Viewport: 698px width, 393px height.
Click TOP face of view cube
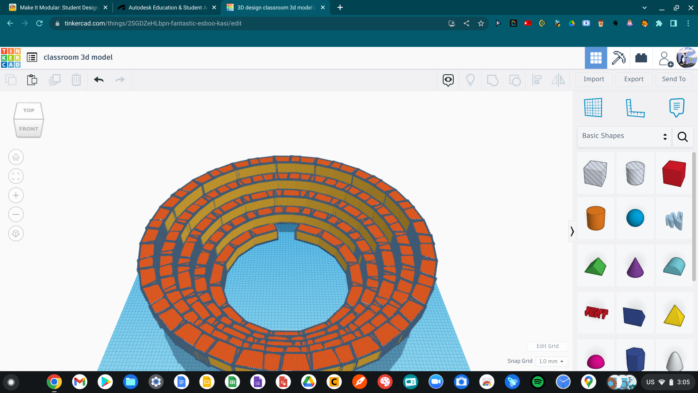coord(29,111)
